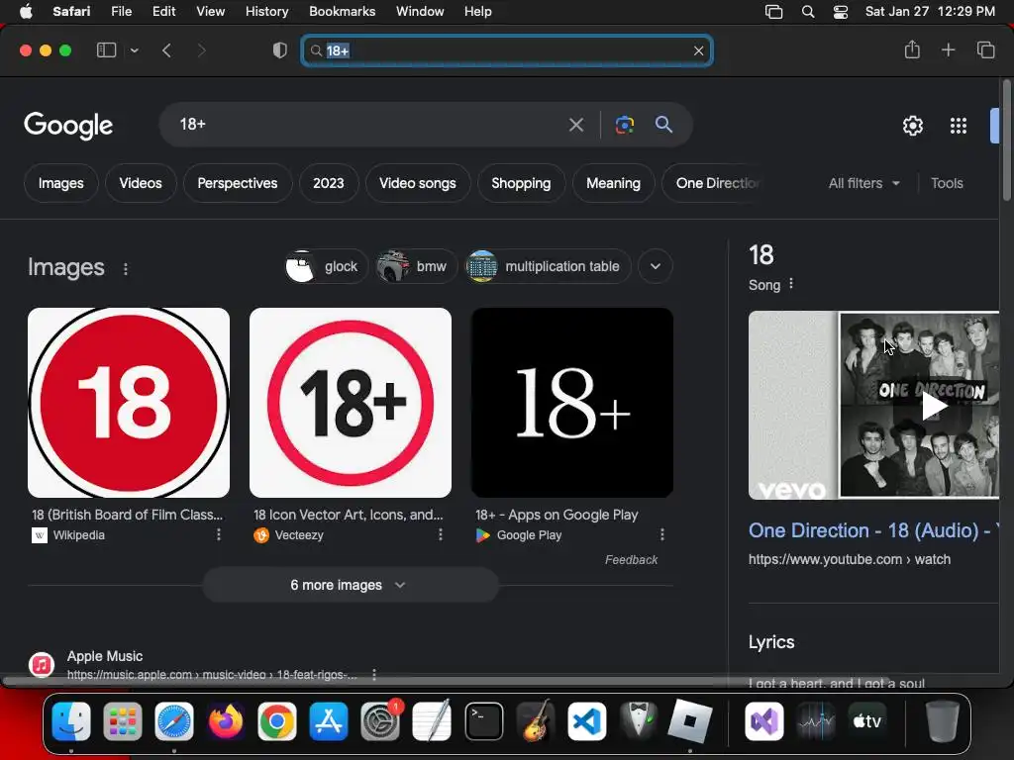Screen dimensions: 1014x760
Task: Open the Safari History menu
Action: pos(266,11)
